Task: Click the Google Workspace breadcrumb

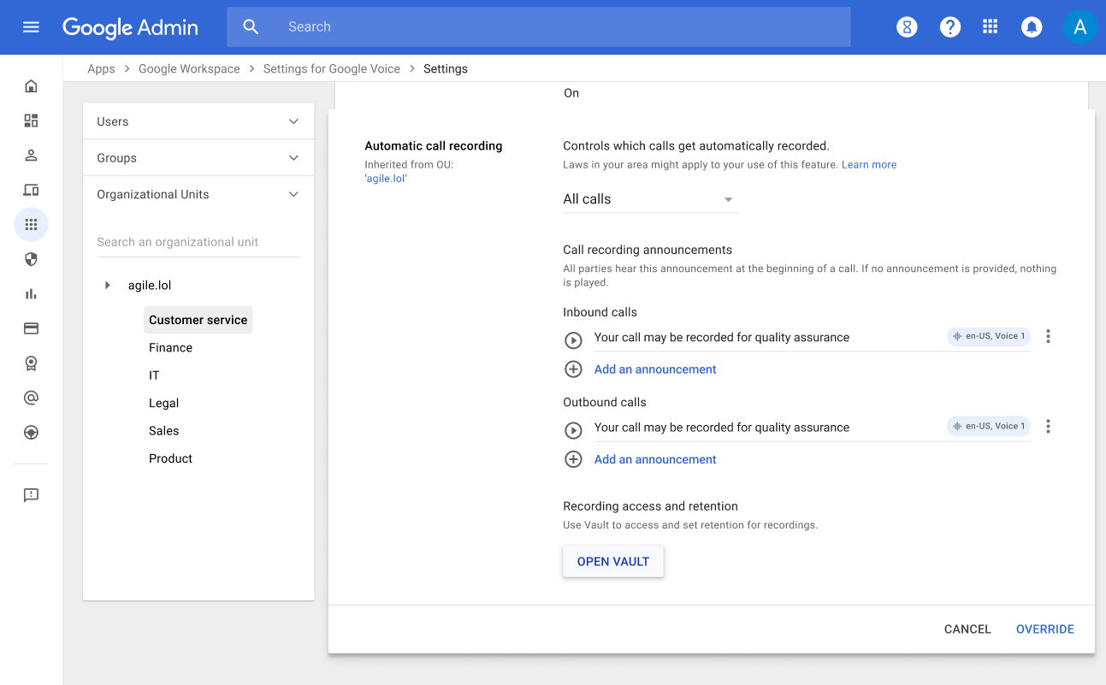Action: 189,68
